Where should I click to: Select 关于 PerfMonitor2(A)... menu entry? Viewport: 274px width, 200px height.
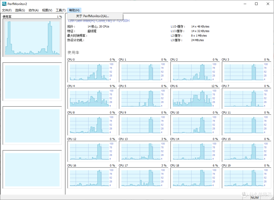click(x=92, y=16)
